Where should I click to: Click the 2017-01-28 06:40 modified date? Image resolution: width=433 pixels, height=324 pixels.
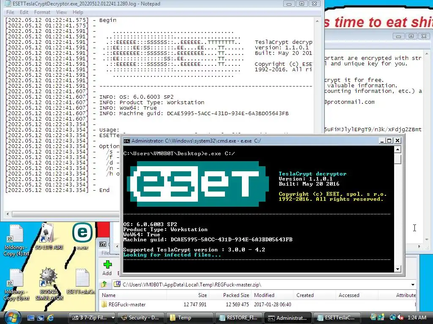pos(273,305)
